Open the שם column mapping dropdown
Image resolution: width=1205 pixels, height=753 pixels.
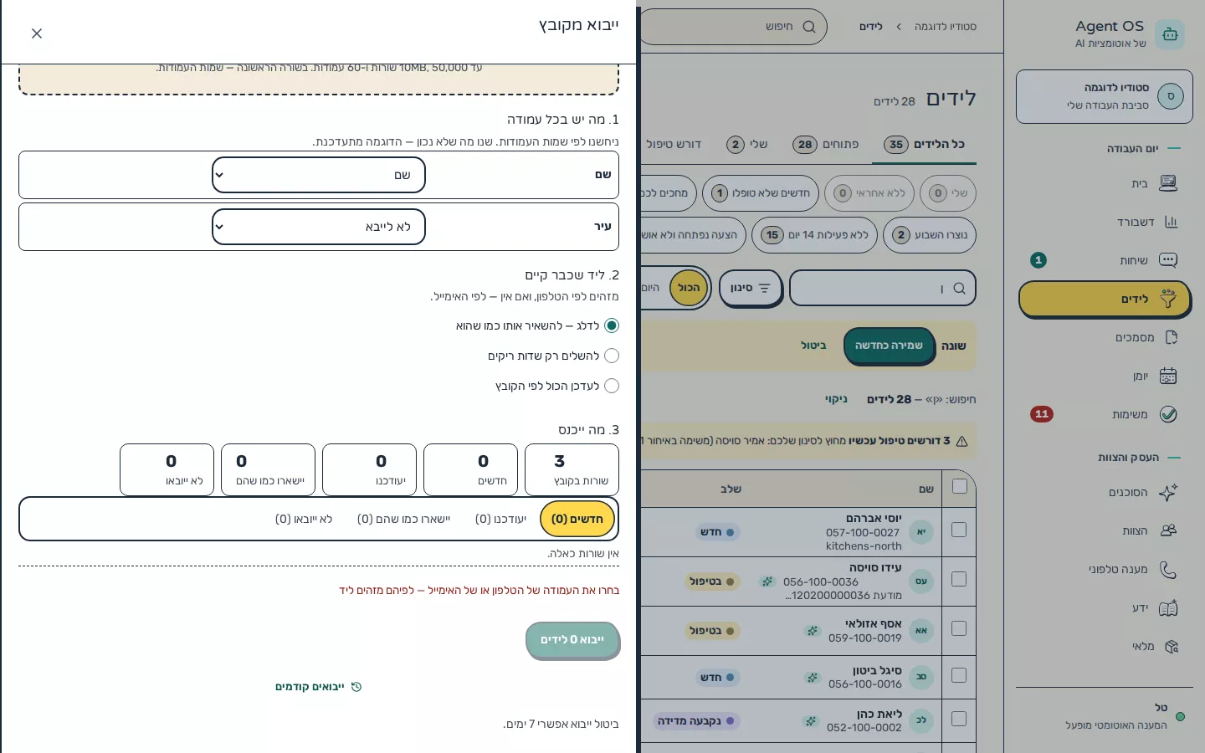(x=319, y=175)
